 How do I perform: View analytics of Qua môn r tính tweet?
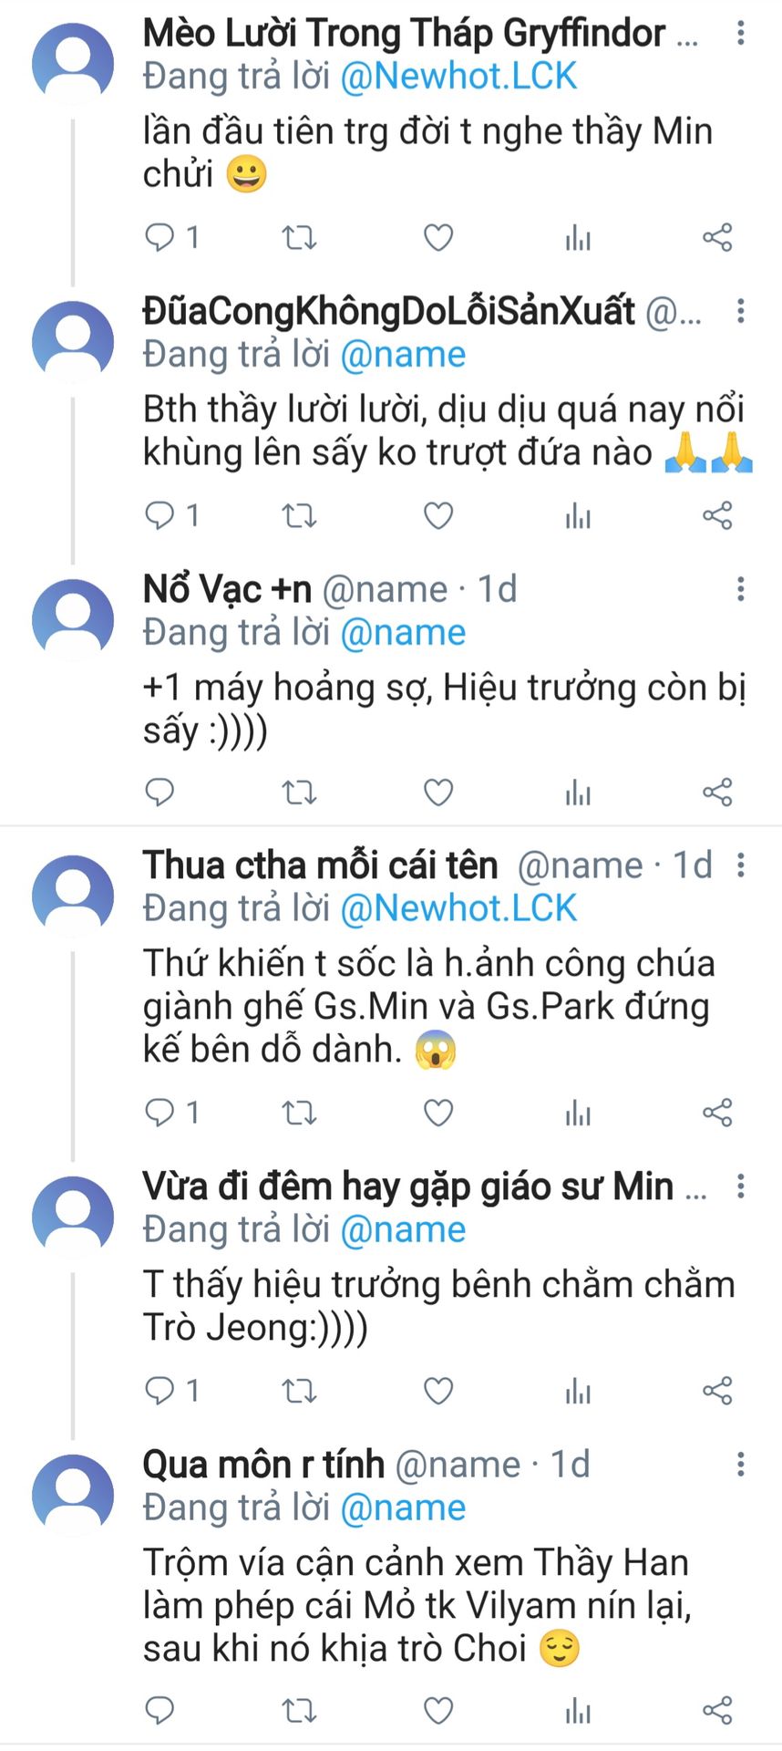[x=578, y=1710]
